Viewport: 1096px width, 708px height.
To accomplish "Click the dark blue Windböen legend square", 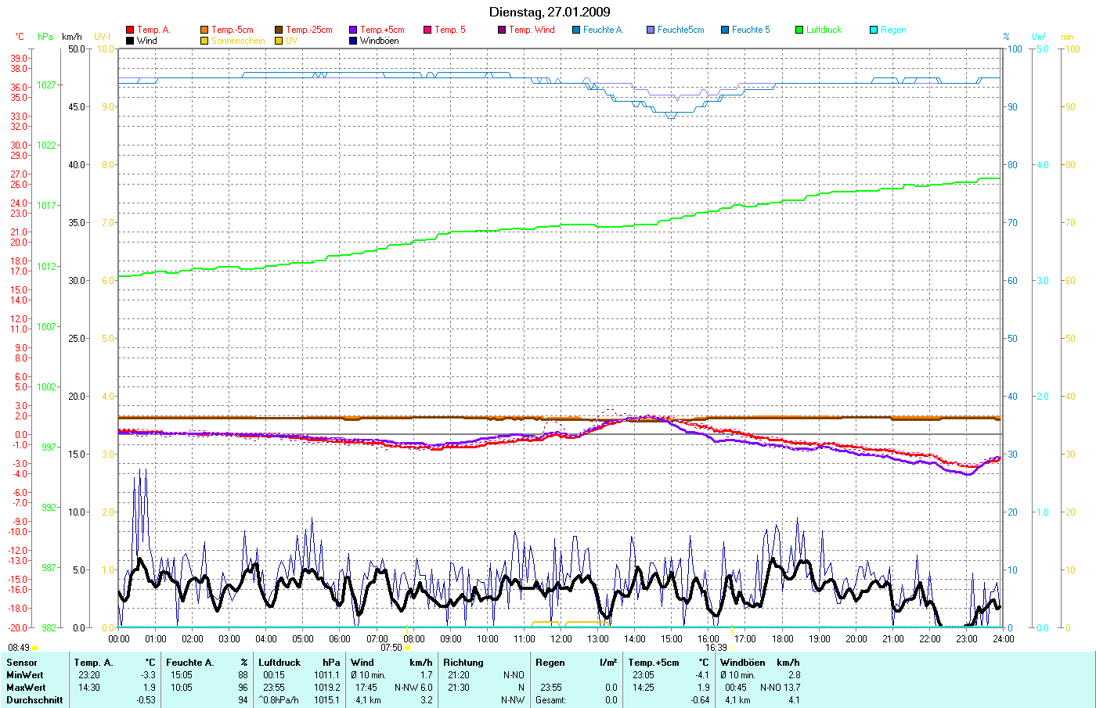I will point(353,41).
